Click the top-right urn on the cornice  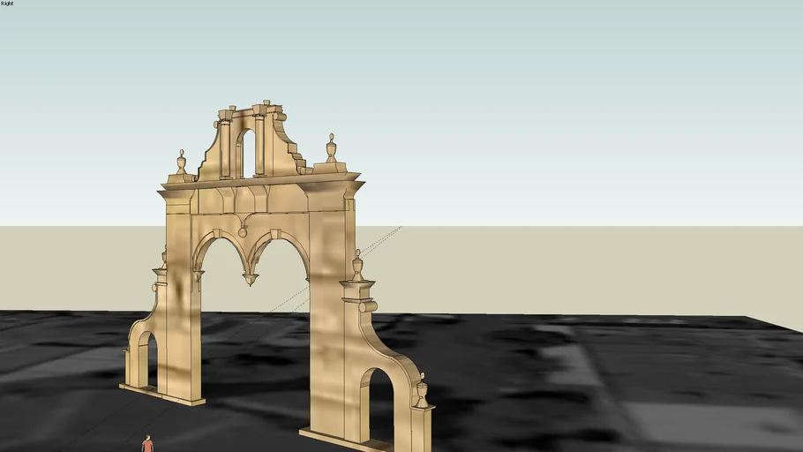click(331, 148)
